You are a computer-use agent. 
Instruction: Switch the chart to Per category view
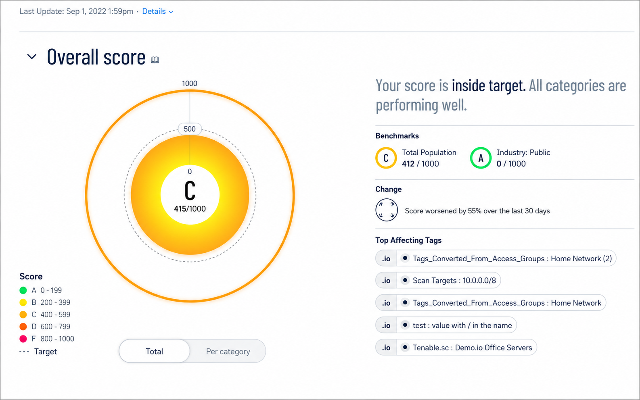point(228,351)
